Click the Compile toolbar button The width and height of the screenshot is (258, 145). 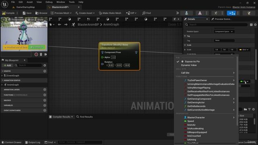8,13
